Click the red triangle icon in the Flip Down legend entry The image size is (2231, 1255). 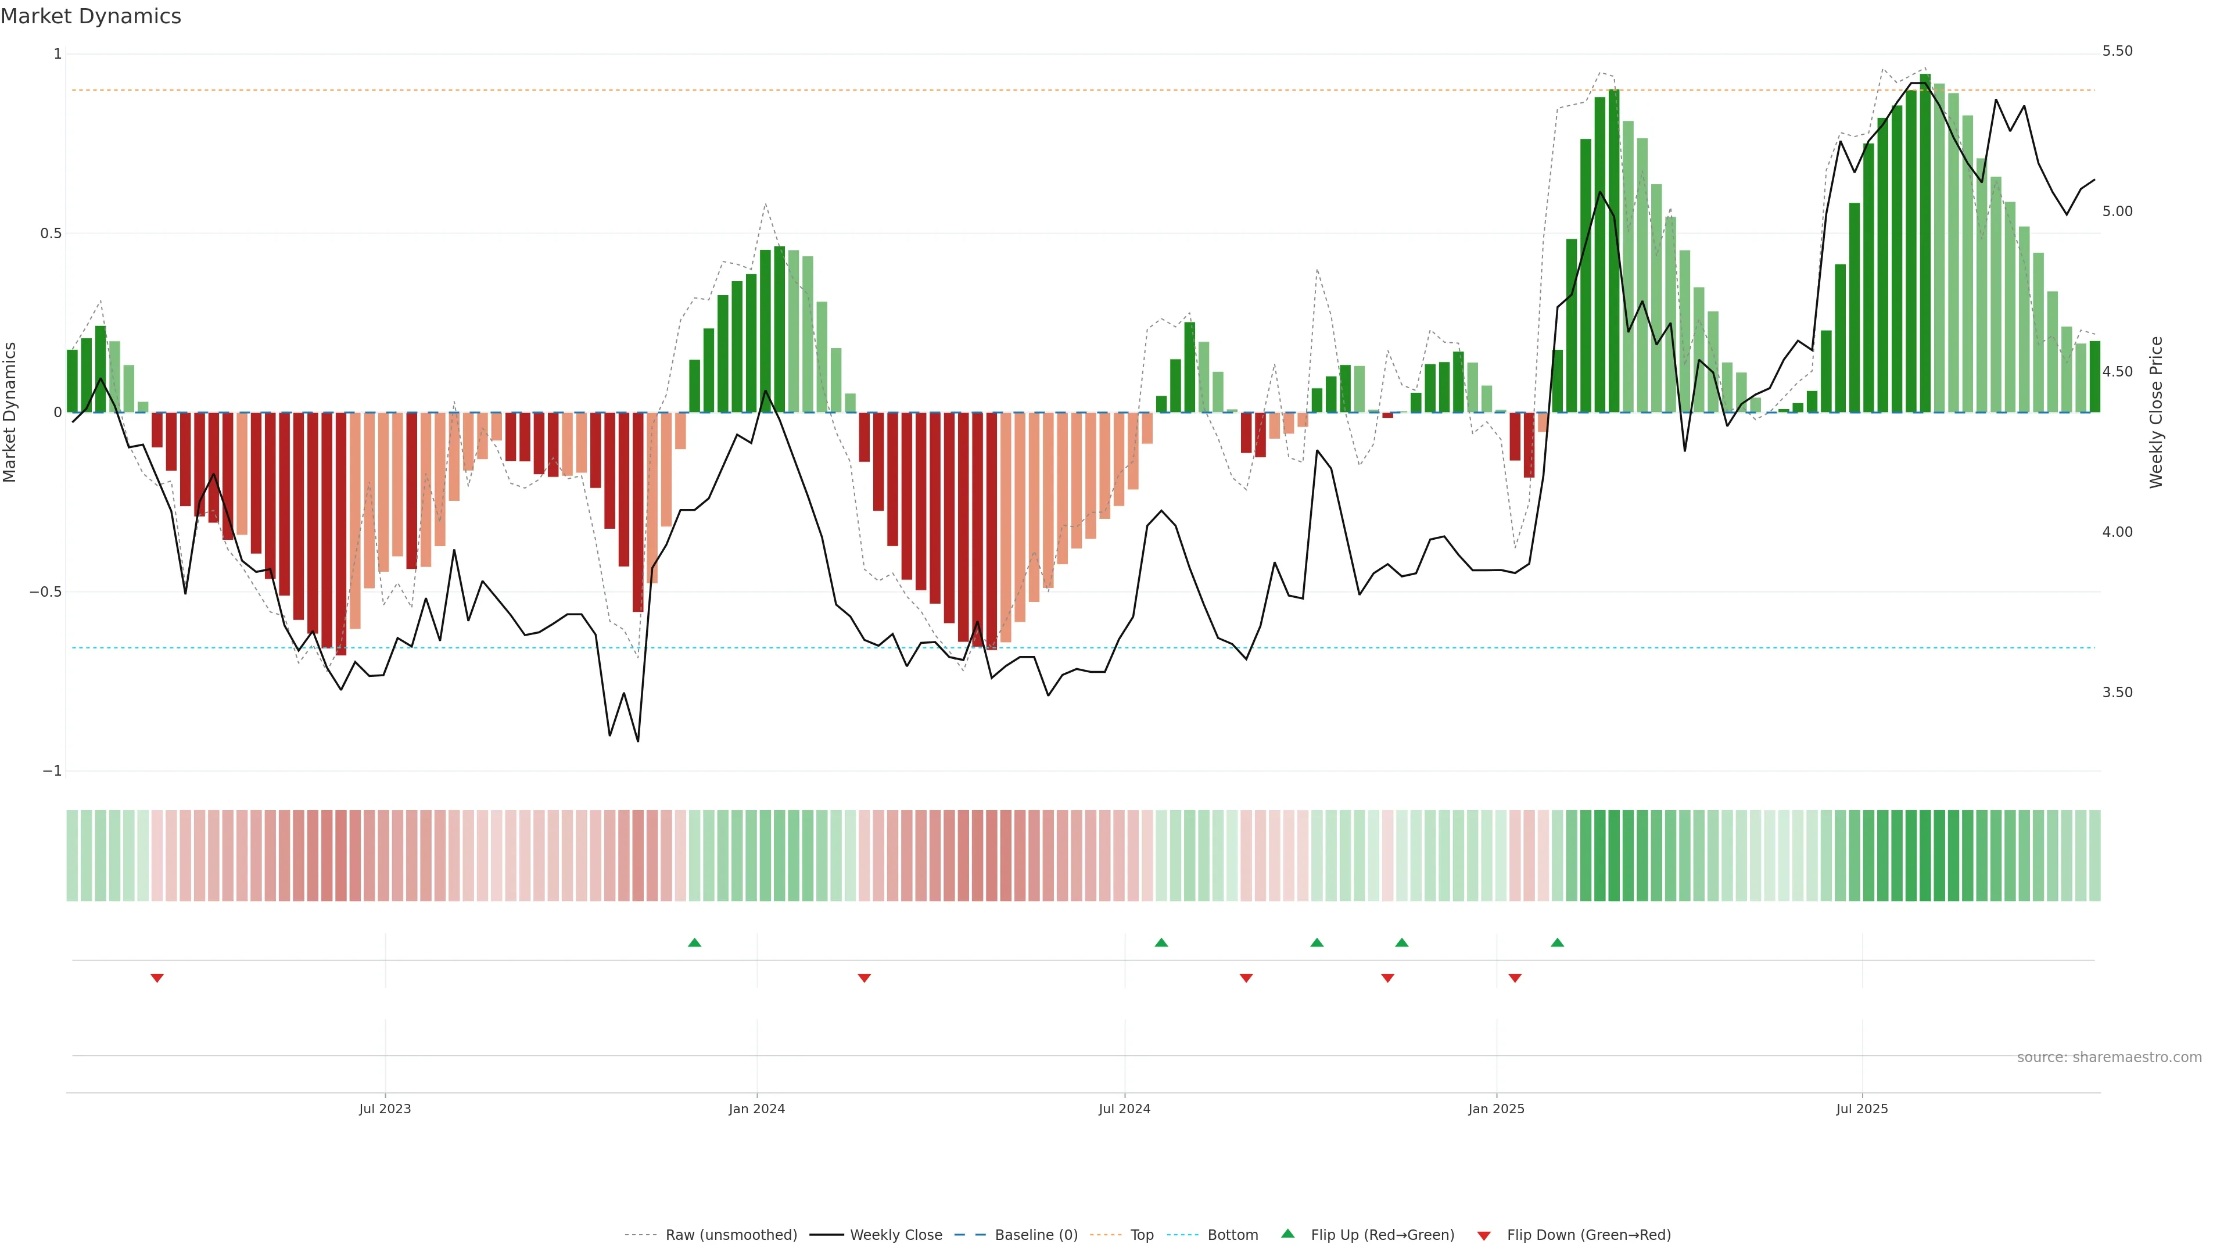click(x=1484, y=1235)
